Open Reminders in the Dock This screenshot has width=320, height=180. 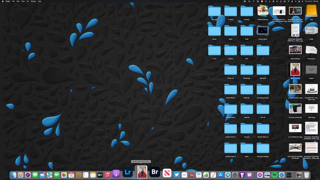pyautogui.click(x=86, y=175)
